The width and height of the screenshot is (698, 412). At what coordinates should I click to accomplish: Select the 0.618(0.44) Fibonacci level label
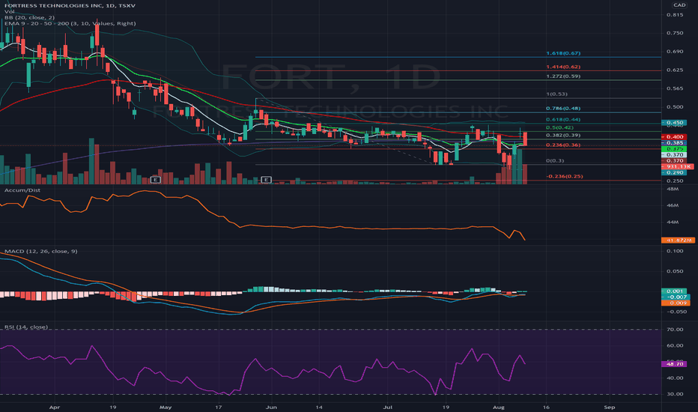click(563, 119)
